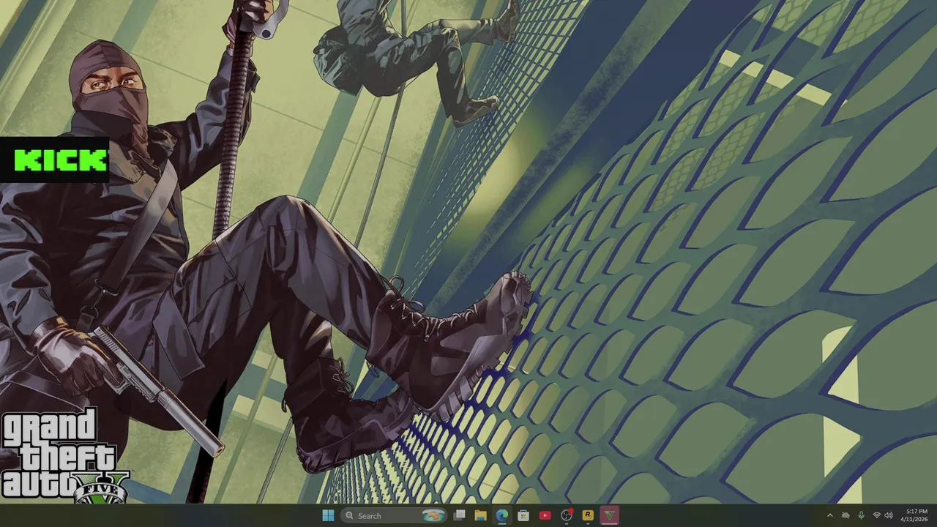Click the microphone tray icon

pos(861,515)
